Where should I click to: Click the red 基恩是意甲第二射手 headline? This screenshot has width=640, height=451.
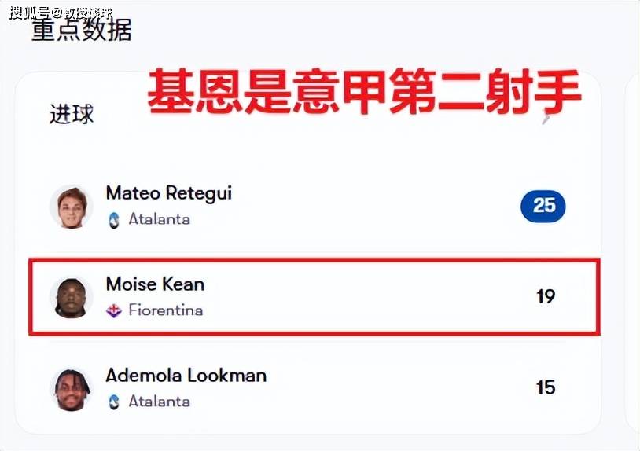tap(364, 92)
